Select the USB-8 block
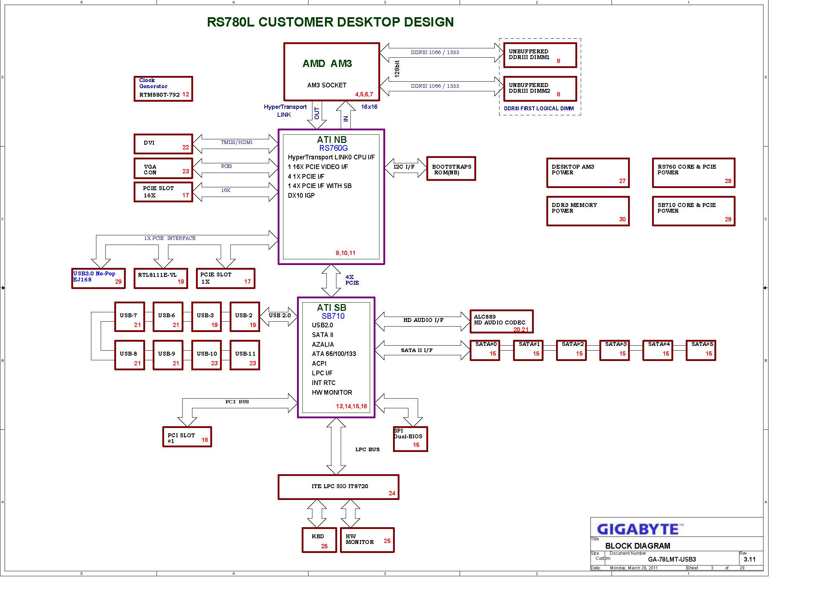Viewport: 838px width, 592px height. tap(130, 355)
